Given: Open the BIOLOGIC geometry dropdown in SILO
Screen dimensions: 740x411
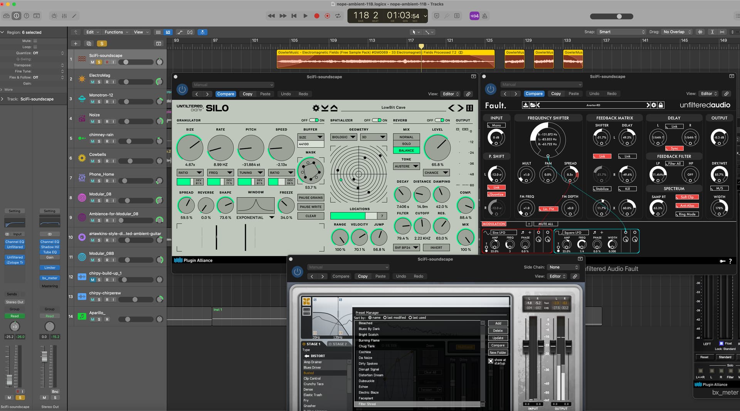Looking at the screenshot, I should click(343, 137).
